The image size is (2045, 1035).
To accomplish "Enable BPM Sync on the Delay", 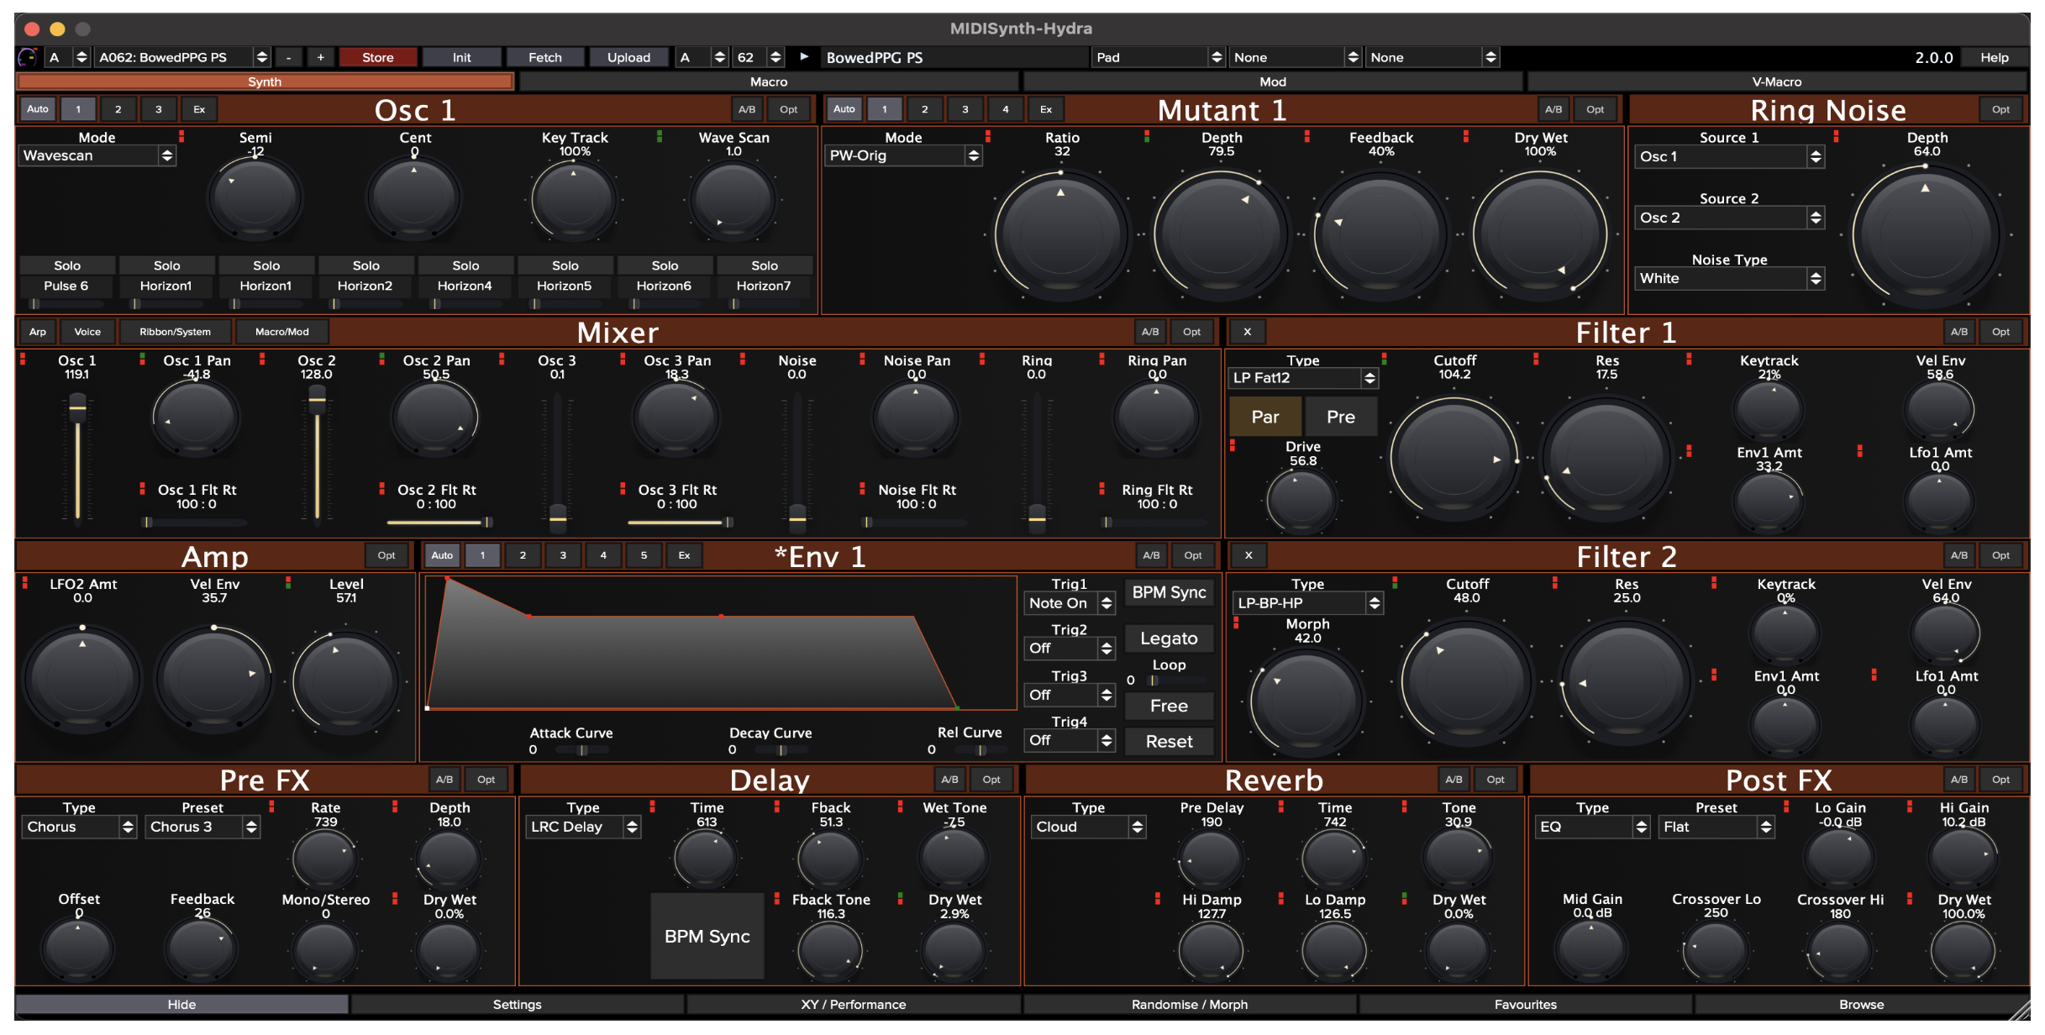I will [x=707, y=935].
